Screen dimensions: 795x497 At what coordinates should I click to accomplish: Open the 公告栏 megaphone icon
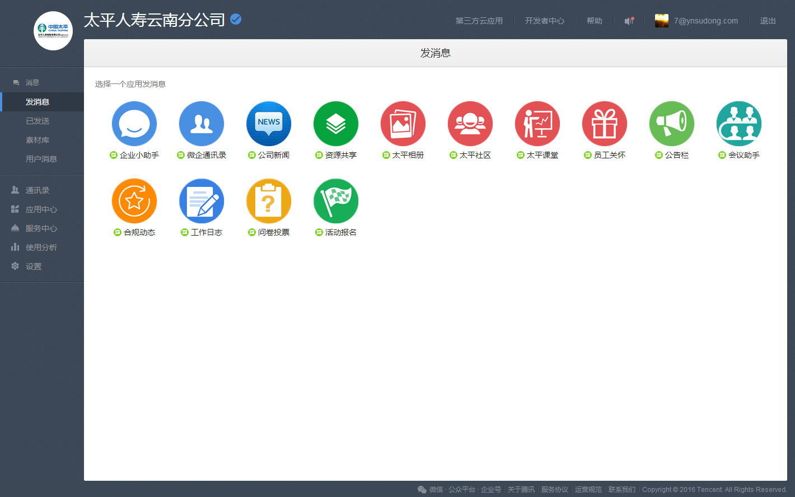[x=672, y=124]
